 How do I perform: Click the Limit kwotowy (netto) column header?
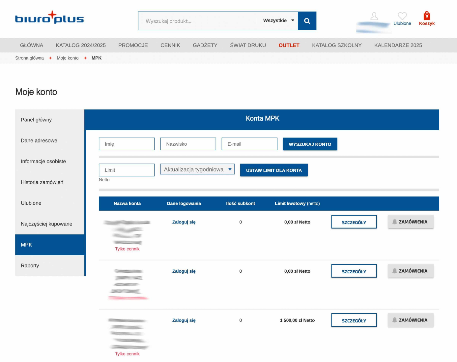(x=297, y=203)
